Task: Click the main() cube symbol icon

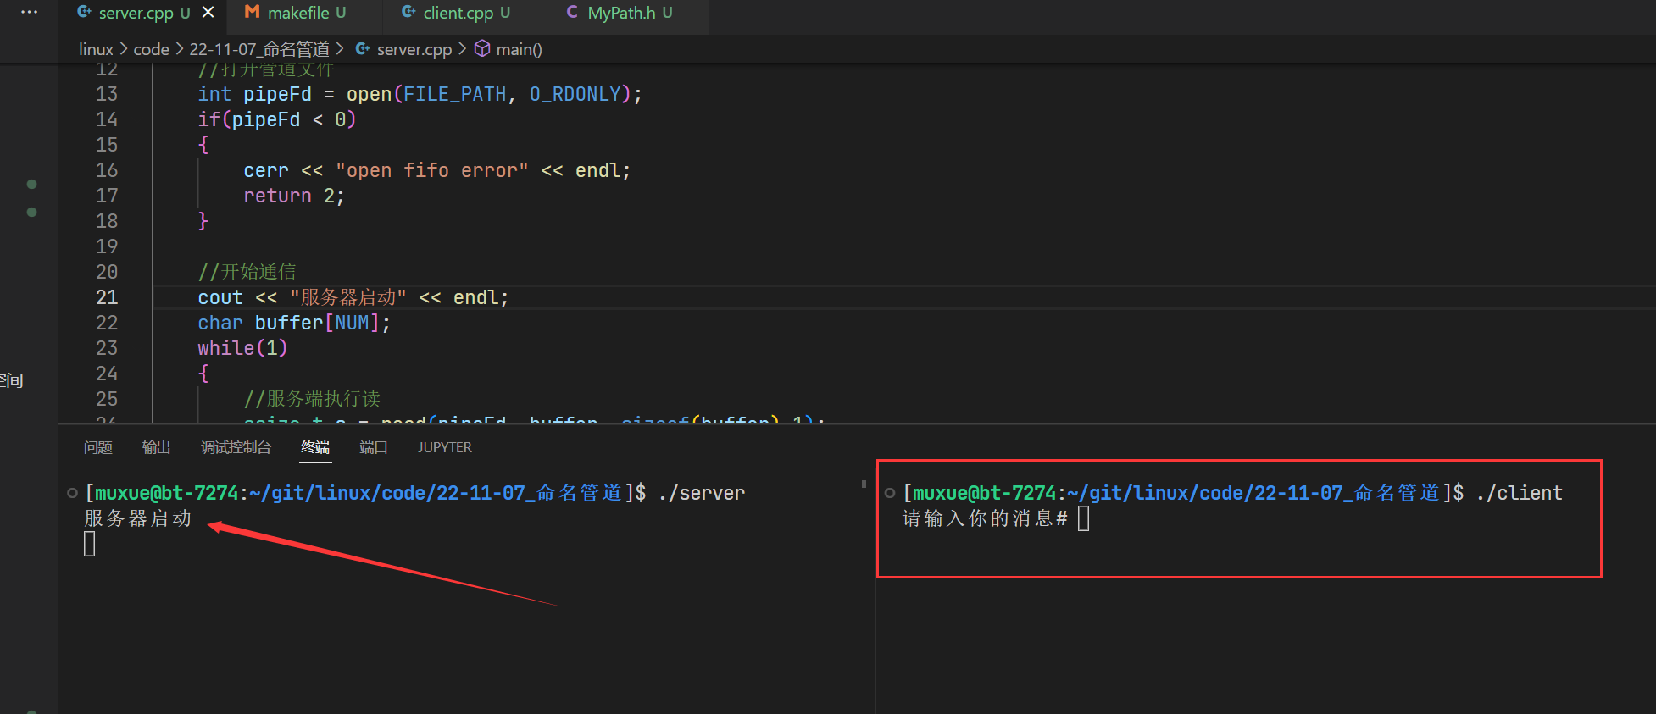Action: [x=482, y=48]
